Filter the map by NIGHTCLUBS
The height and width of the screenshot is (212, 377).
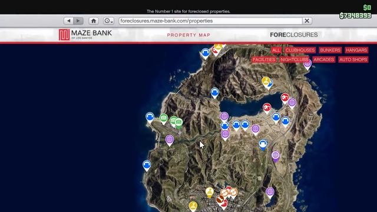(295, 59)
